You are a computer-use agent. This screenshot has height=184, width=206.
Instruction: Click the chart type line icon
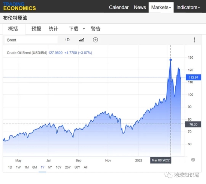[81, 40]
